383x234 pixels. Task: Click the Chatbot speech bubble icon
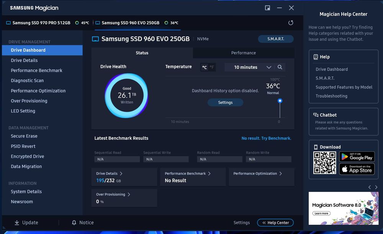pos(316,115)
